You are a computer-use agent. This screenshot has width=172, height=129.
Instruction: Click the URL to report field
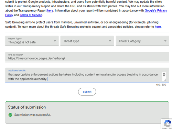(87, 57)
